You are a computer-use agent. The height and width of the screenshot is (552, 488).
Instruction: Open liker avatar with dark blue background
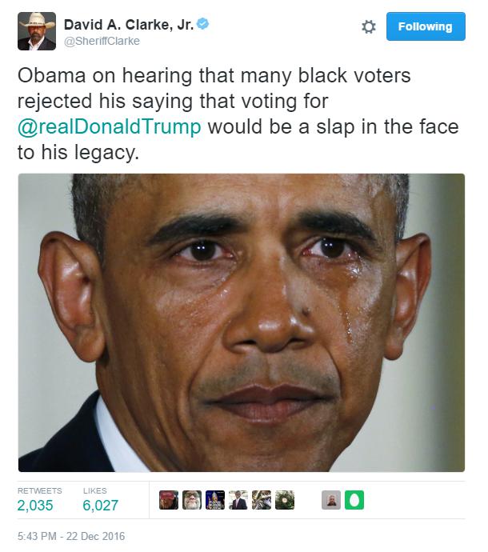pyautogui.click(x=215, y=500)
